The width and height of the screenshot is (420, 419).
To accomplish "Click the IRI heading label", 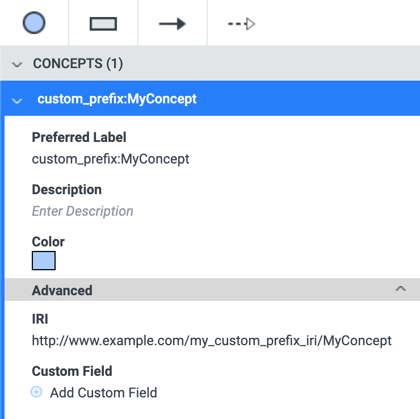I will click(40, 319).
